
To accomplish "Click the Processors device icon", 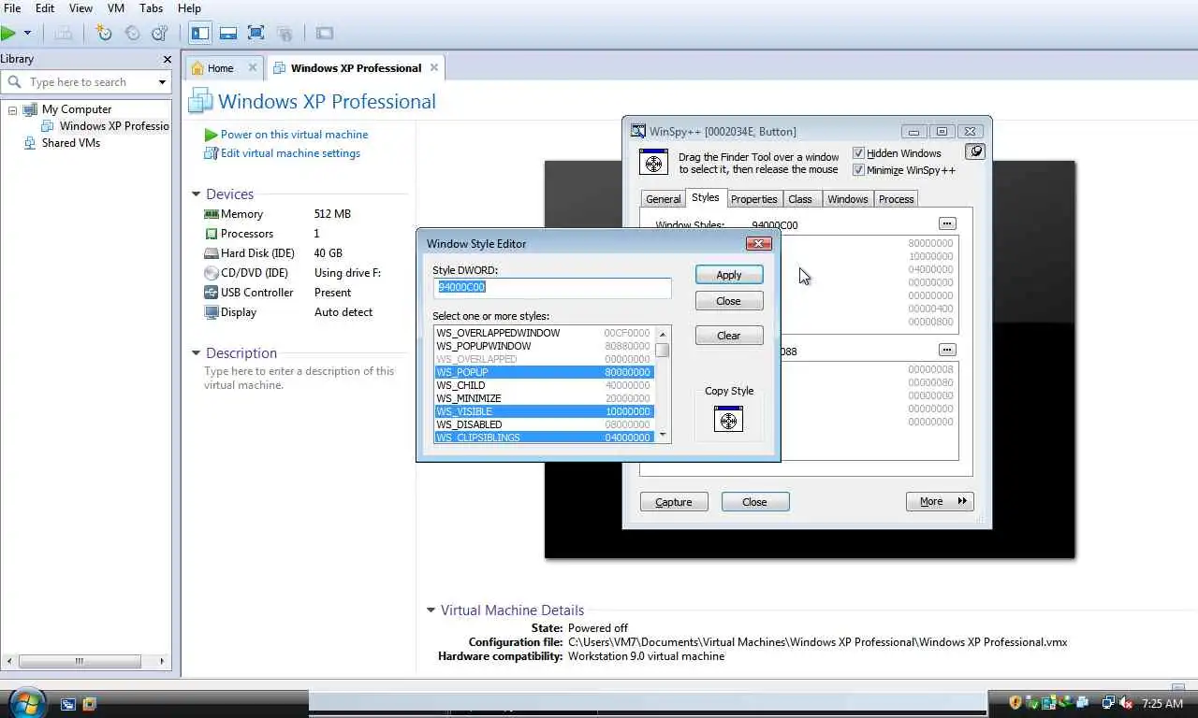I will pyautogui.click(x=212, y=234).
